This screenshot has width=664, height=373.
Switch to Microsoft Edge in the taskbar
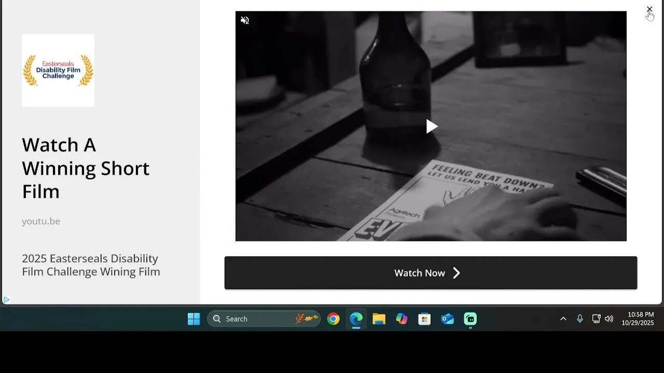pos(356,319)
